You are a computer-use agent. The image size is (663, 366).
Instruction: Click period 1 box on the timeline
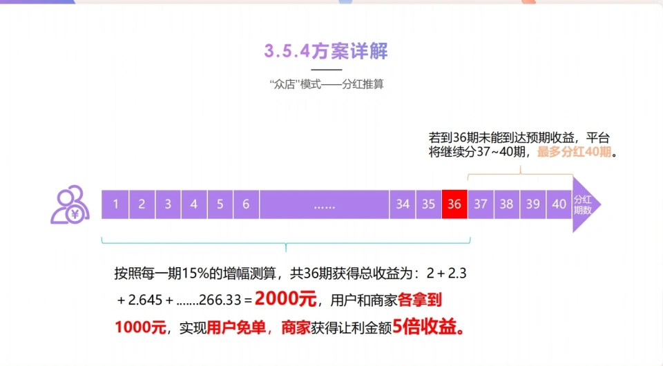coord(115,204)
